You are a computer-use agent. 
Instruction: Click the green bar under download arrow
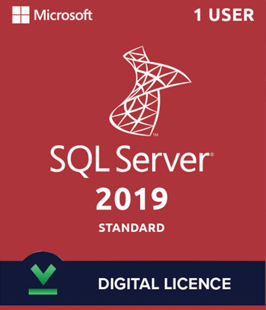(43, 291)
